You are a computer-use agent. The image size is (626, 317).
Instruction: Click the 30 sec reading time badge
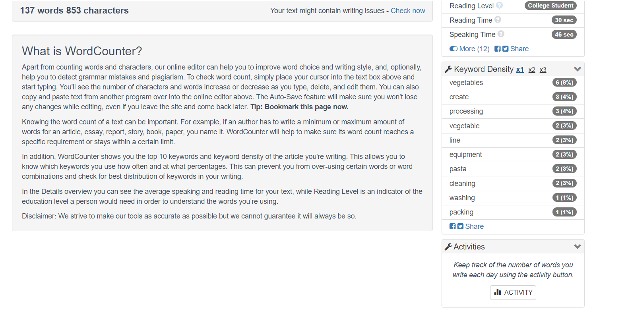[x=564, y=20]
